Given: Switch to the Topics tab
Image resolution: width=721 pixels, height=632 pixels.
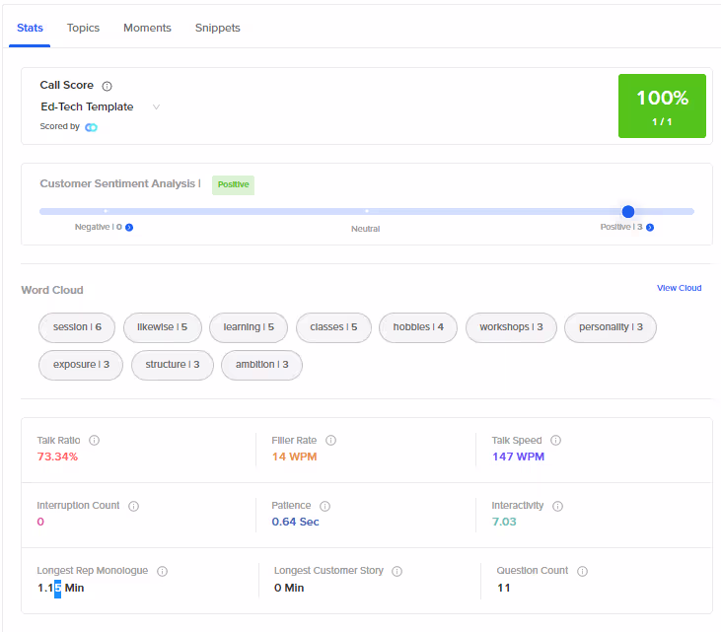Looking at the screenshot, I should tap(83, 28).
